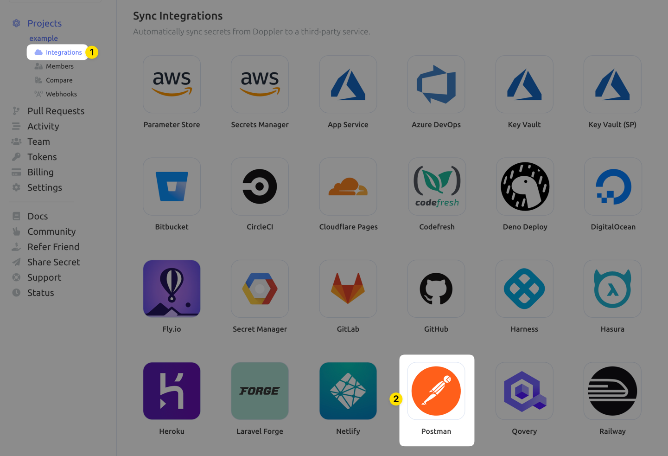Click the 'Cloudflare Pages' label text
This screenshot has width=668, height=456.
coord(349,227)
